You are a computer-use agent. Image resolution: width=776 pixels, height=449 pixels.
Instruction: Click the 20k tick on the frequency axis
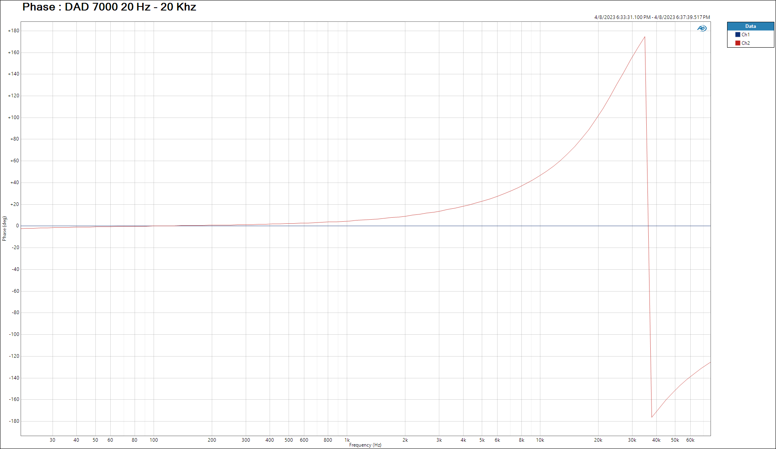(x=598, y=440)
